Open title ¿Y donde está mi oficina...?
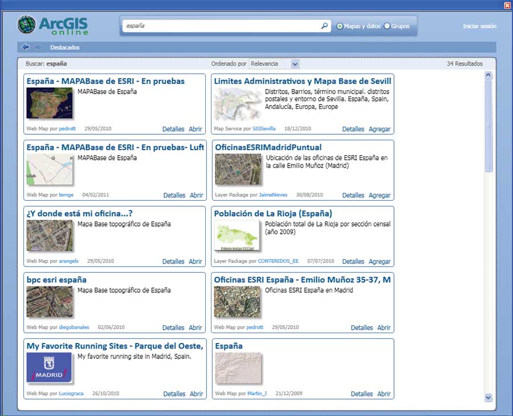This screenshot has width=513, height=416. 79,213
